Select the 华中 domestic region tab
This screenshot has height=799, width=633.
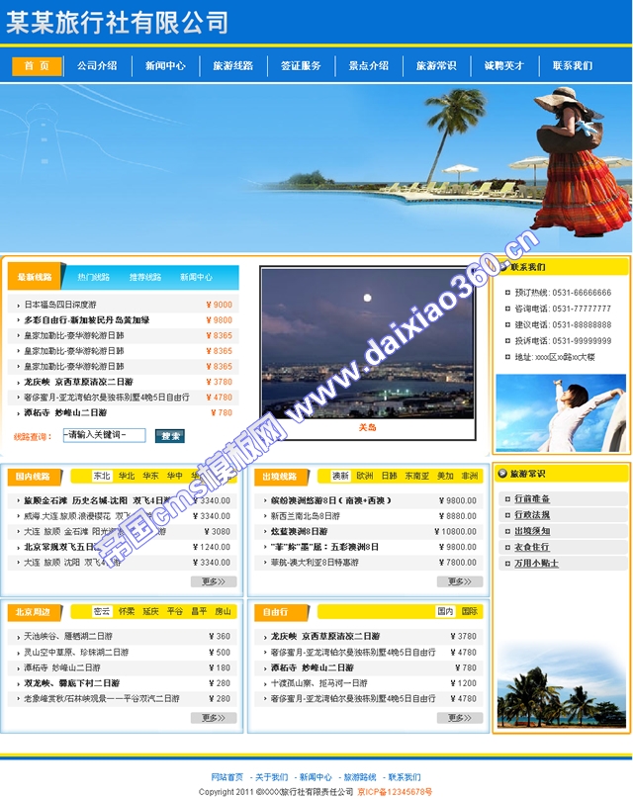pos(174,476)
